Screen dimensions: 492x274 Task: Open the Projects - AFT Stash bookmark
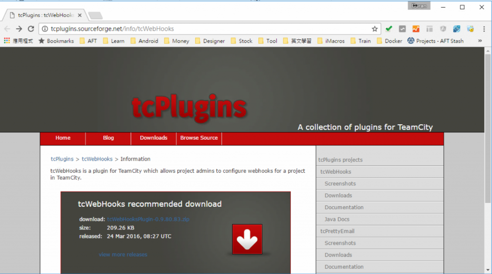click(x=435, y=41)
